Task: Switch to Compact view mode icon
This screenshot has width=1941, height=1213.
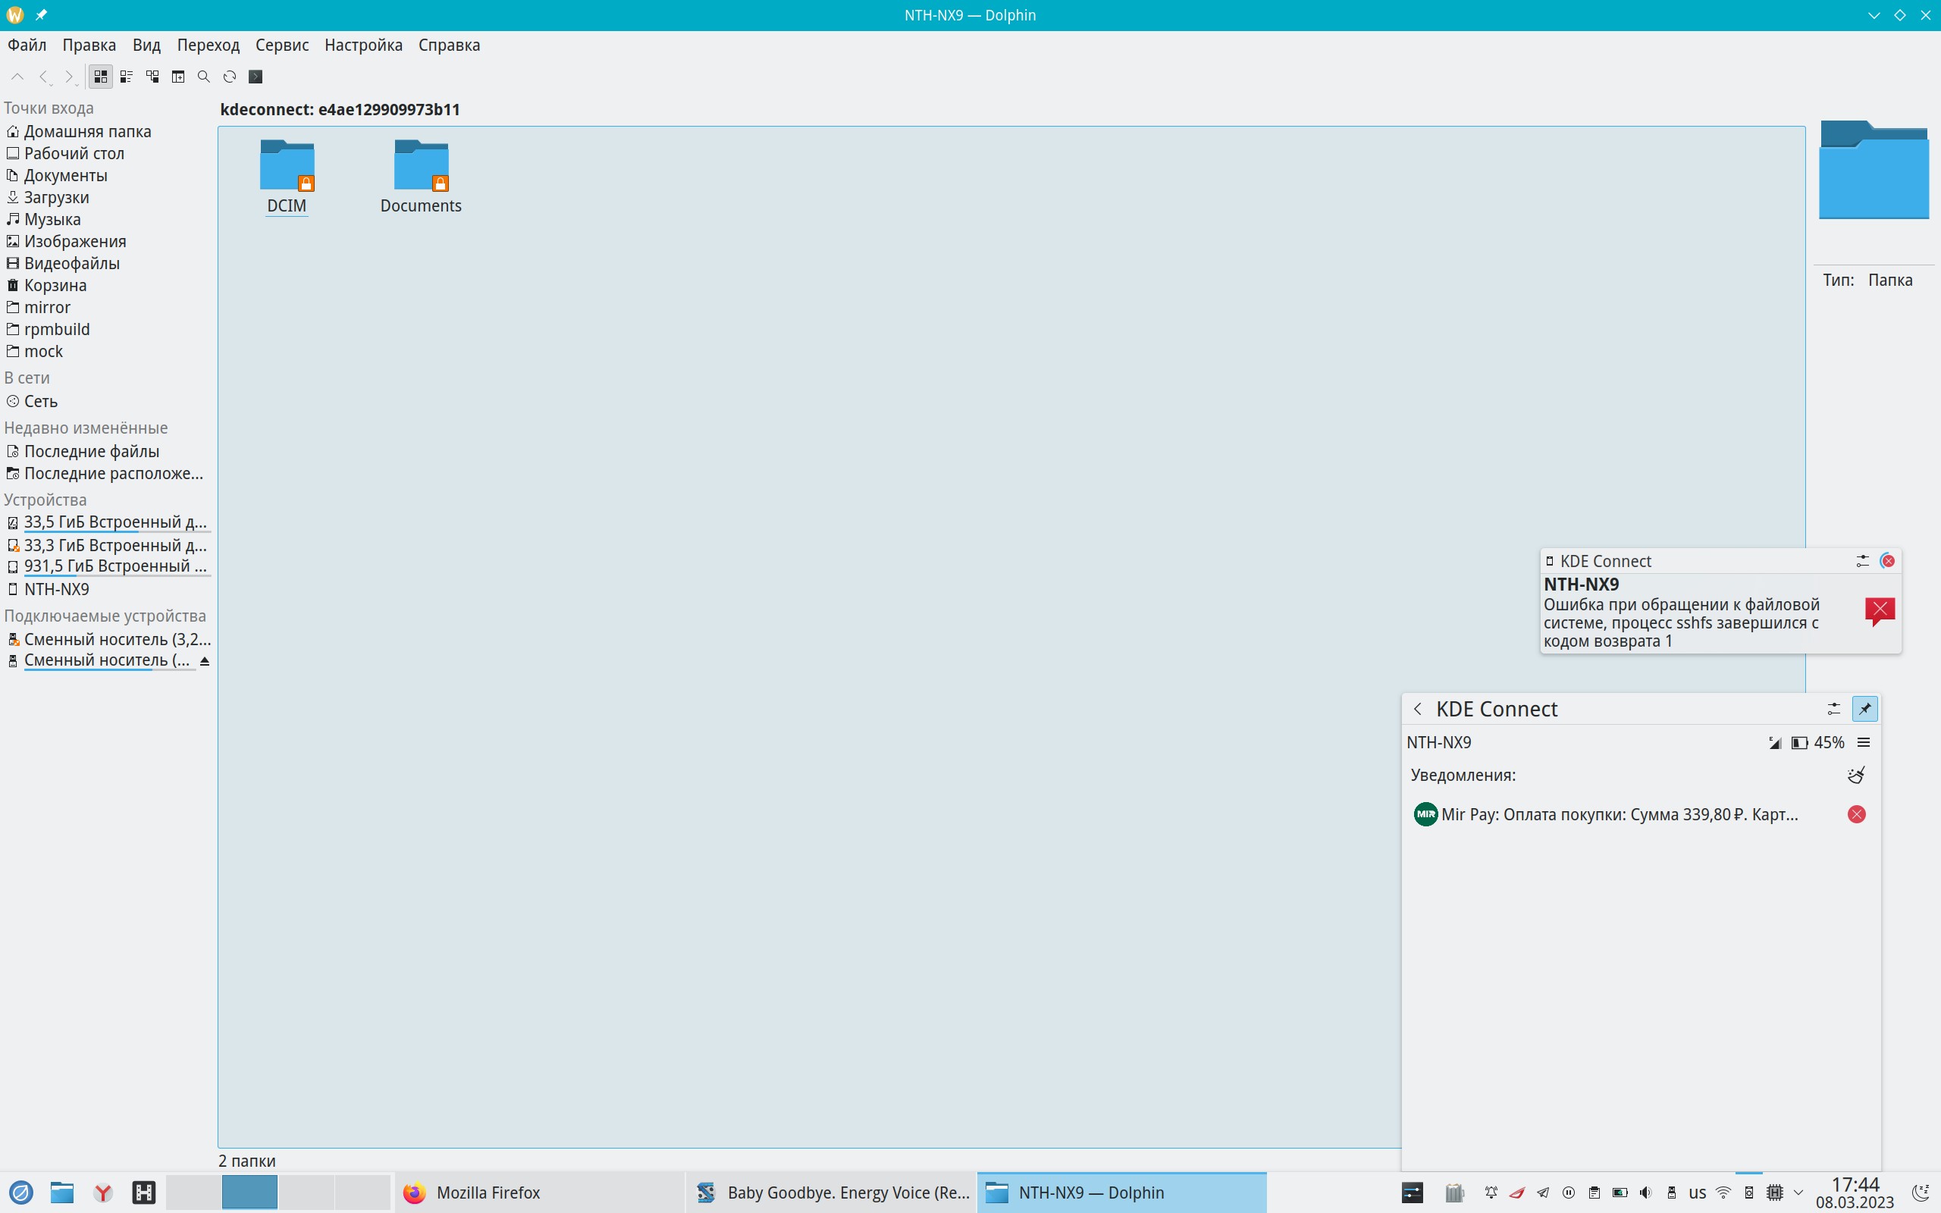Action: pos(126,77)
